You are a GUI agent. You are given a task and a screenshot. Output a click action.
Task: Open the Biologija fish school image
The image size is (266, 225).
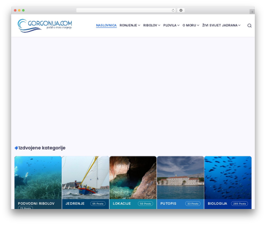click(x=228, y=178)
